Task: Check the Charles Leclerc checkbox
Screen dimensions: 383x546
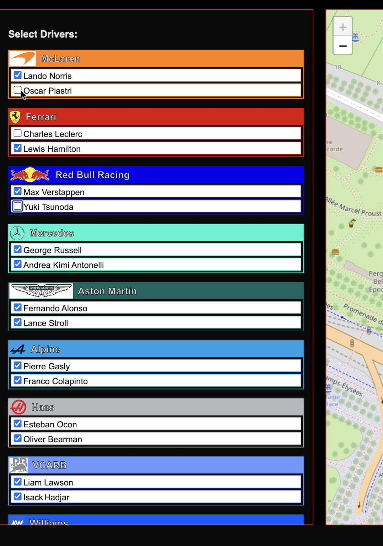Action: [17, 133]
